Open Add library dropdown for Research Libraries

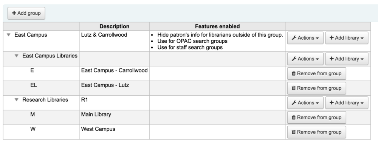[x=347, y=103]
